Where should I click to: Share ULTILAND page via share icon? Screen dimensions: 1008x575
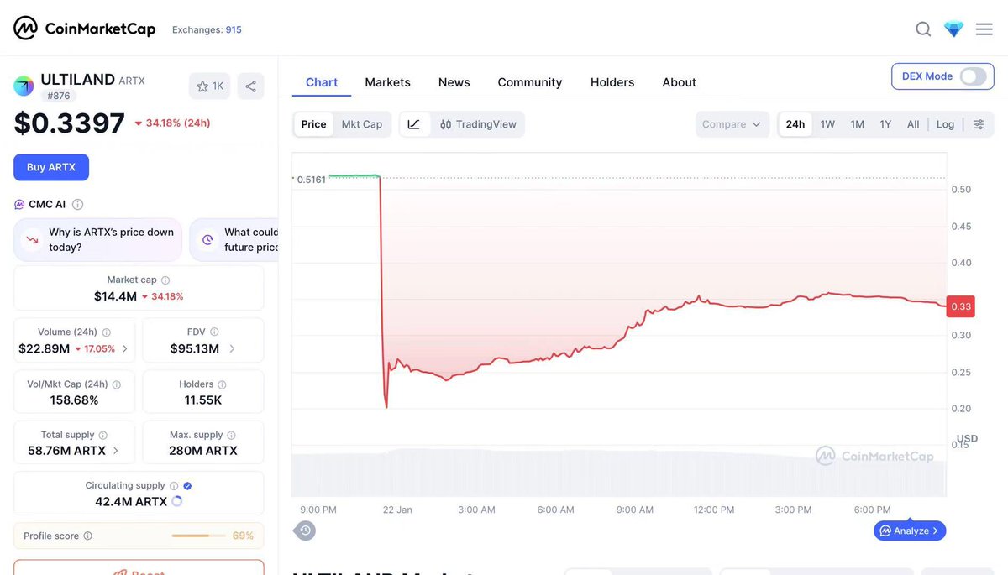(250, 86)
